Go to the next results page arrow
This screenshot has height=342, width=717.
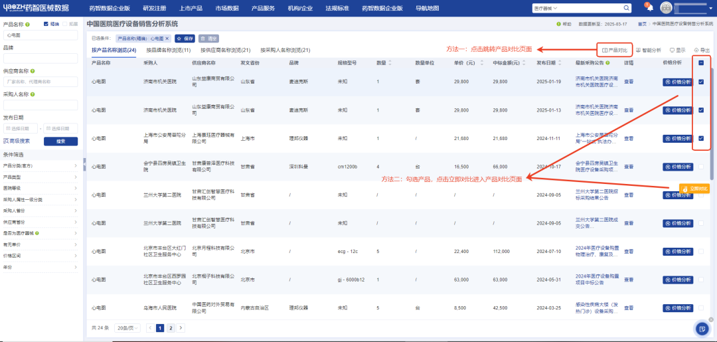(x=181, y=328)
